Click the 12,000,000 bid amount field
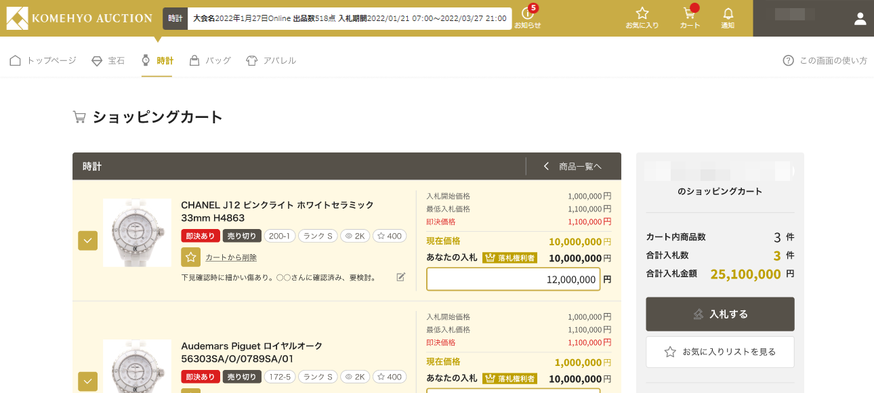 click(x=514, y=279)
